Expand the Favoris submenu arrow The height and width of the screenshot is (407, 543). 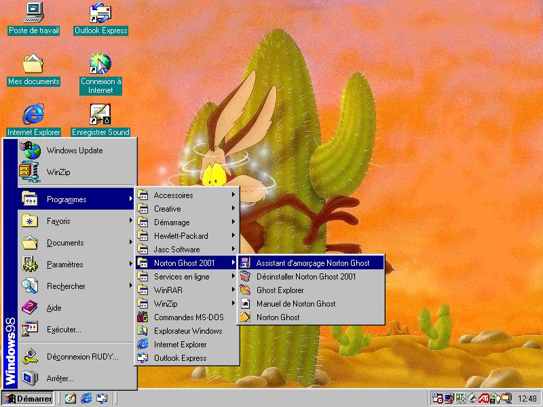130,220
